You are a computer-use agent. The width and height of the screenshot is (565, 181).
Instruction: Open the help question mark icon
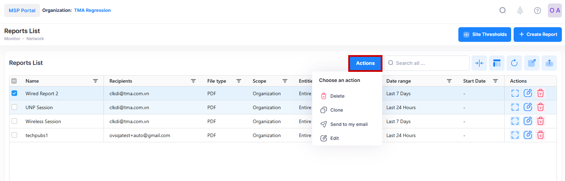tap(537, 10)
